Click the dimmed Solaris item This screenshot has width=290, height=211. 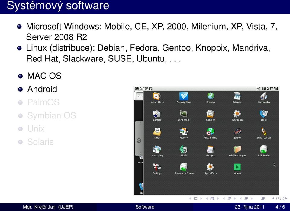click(40, 142)
